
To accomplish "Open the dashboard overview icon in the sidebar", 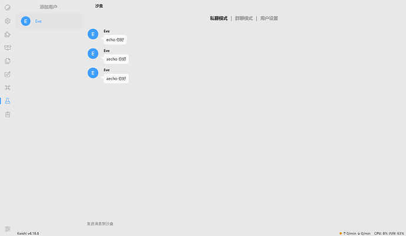I will pos(8,8).
